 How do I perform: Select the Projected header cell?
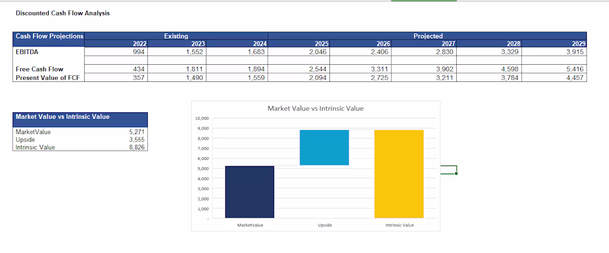click(x=427, y=36)
